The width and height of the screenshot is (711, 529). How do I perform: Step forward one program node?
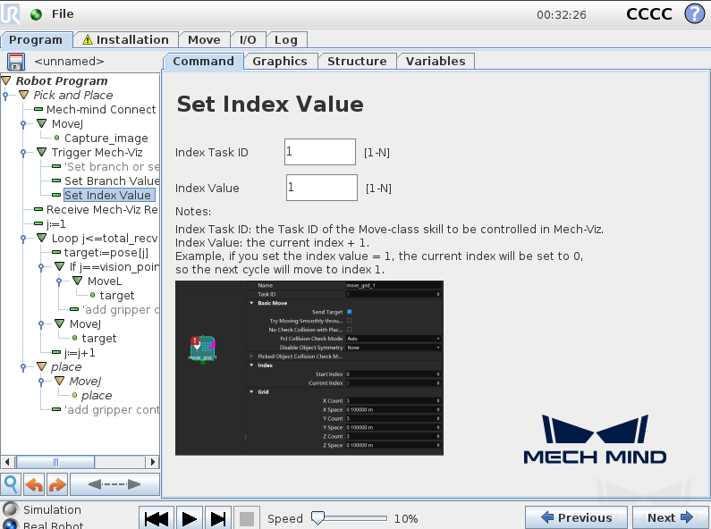click(218, 518)
